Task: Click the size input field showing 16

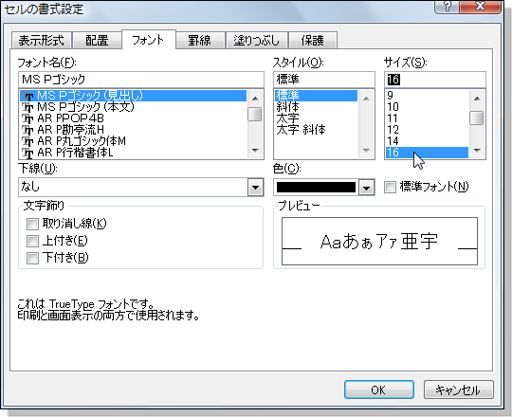Action: click(x=435, y=80)
